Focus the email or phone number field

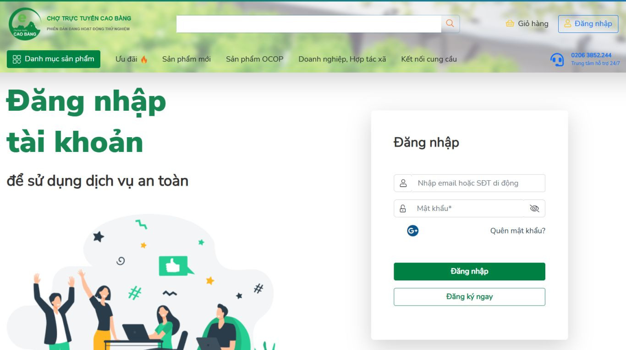(x=478, y=183)
